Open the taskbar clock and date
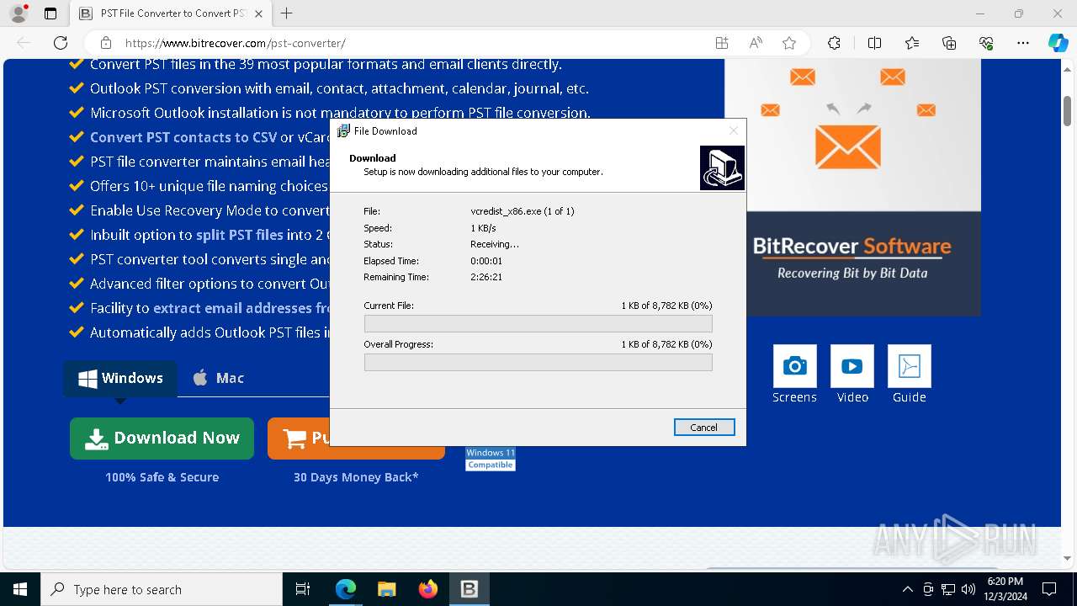This screenshot has height=606, width=1077. (x=1004, y=589)
